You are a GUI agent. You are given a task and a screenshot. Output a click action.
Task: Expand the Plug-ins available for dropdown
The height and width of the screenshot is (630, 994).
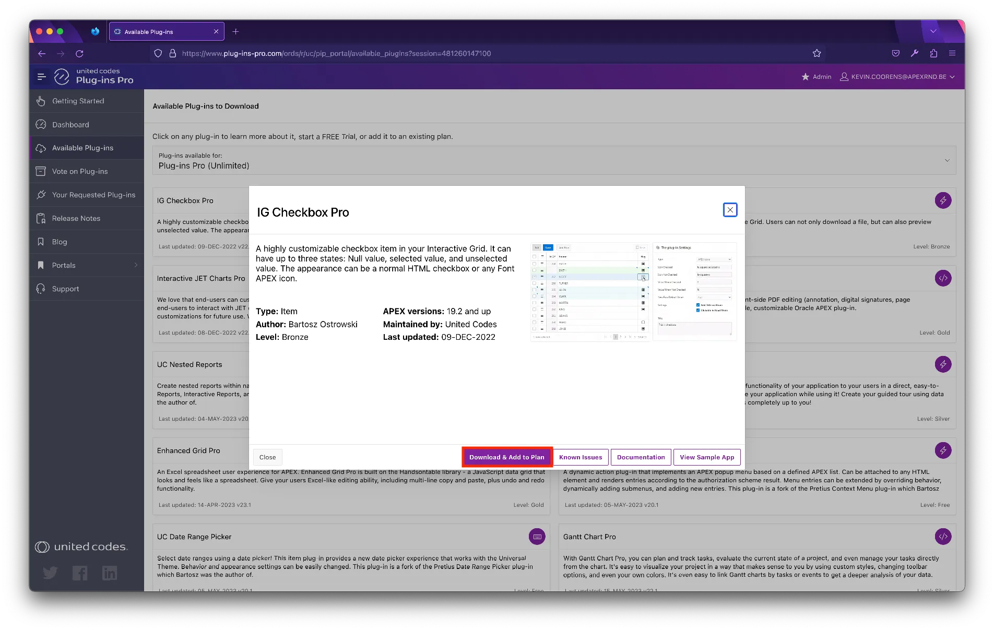coord(947,160)
